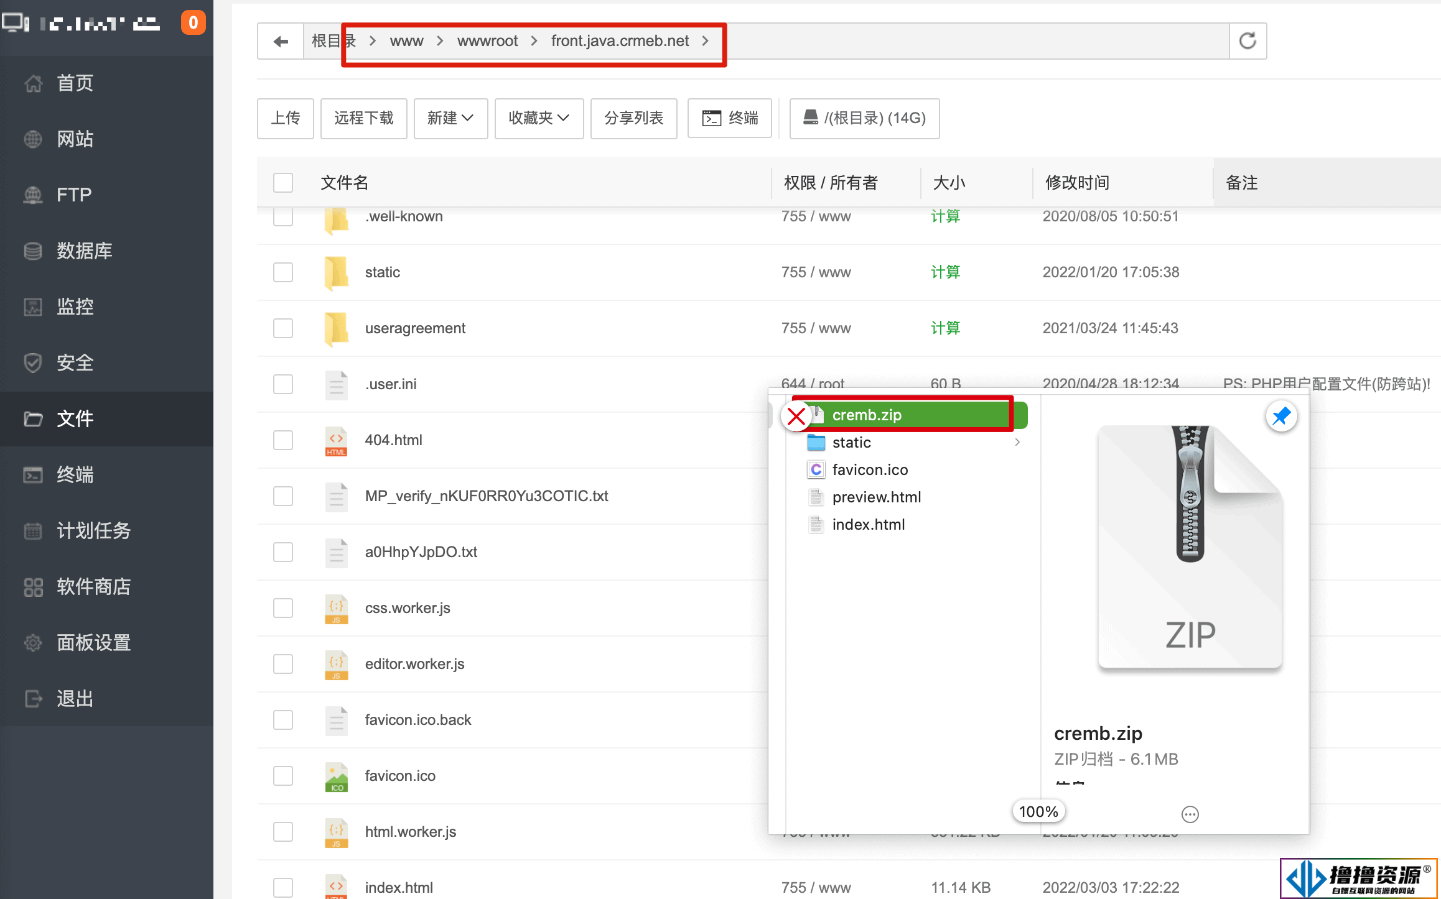Viewport: 1441px width, 899px height.
Task: Click the 分享列表 button
Action: pyautogui.click(x=634, y=118)
